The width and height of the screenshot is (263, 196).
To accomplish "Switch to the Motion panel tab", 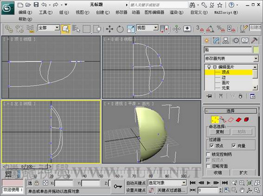I will coord(236,40).
